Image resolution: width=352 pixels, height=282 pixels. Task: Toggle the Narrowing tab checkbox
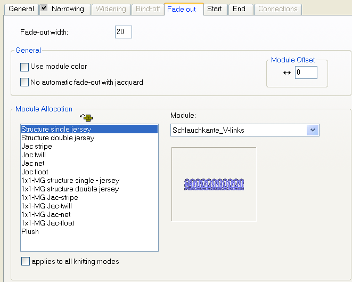[x=45, y=9]
